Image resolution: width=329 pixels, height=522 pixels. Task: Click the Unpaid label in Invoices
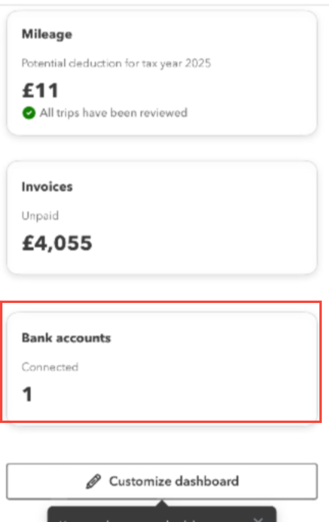click(40, 216)
